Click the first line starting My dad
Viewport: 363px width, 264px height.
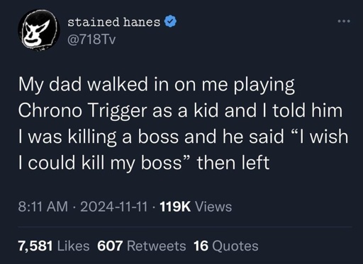click(x=157, y=85)
